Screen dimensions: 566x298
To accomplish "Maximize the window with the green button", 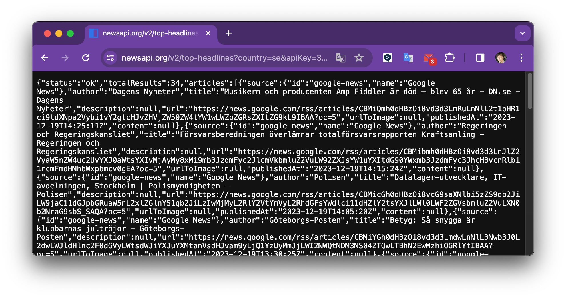I will pos(70,33).
